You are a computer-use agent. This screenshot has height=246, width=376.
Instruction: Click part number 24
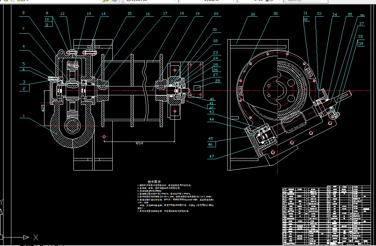click(x=216, y=58)
